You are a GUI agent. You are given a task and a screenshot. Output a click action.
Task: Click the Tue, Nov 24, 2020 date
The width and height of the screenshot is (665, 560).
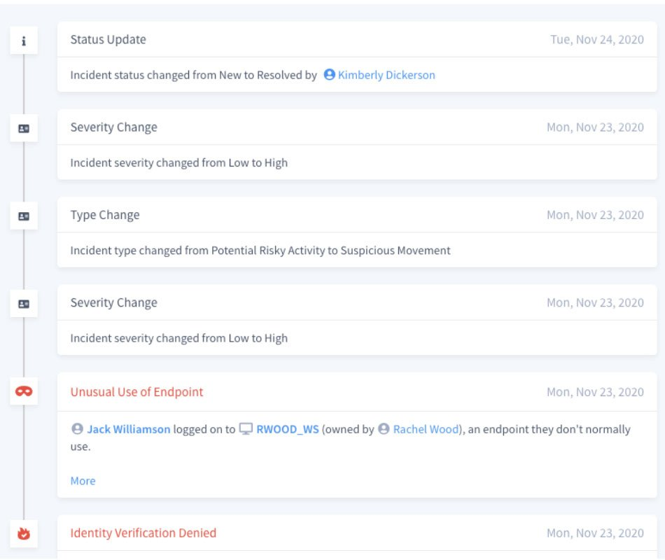point(596,40)
